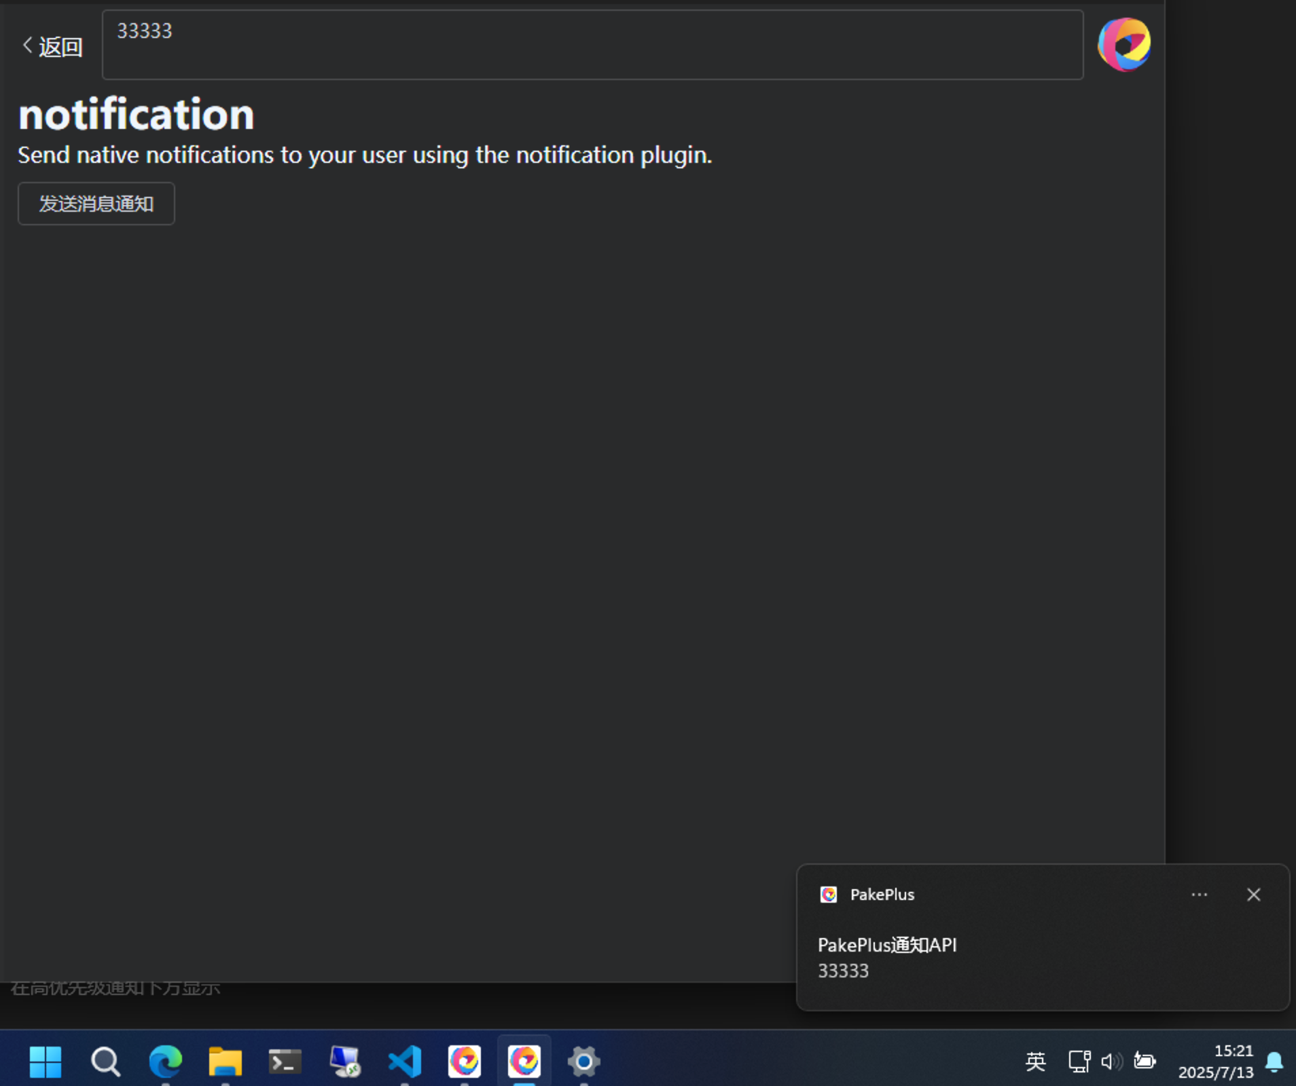
Task: Click the 'Send native notifications' description text
Action: 365,155
